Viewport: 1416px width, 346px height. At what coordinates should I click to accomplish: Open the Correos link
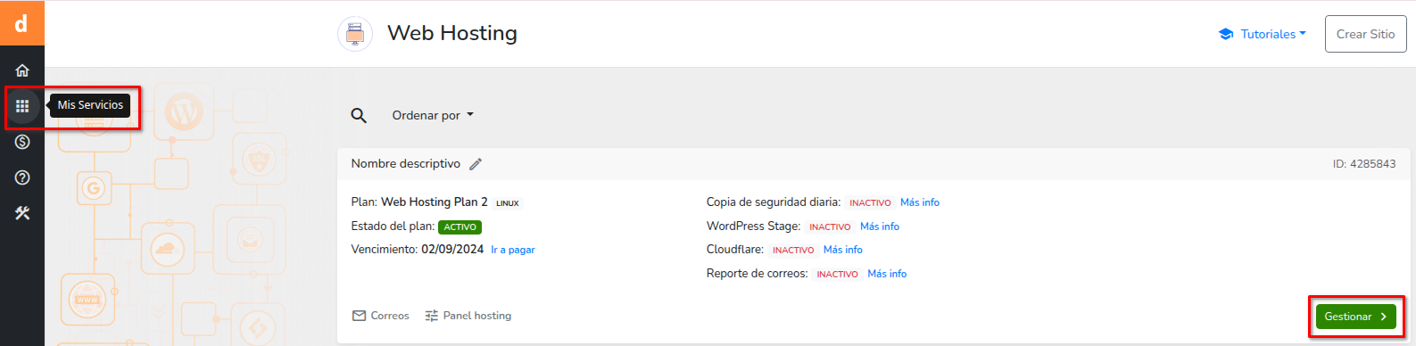(381, 316)
